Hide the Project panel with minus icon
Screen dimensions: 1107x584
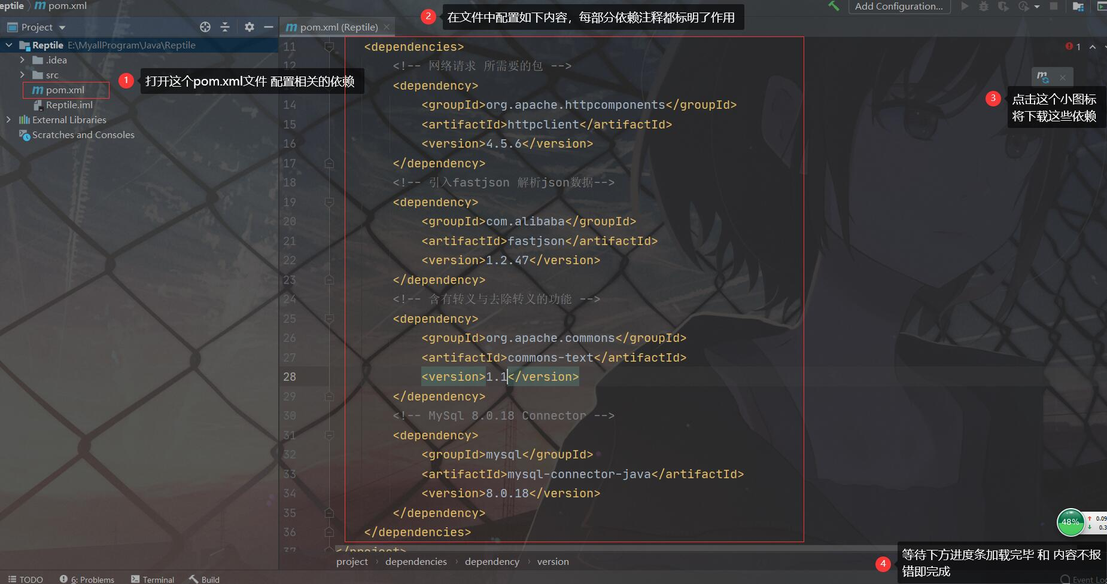(269, 27)
